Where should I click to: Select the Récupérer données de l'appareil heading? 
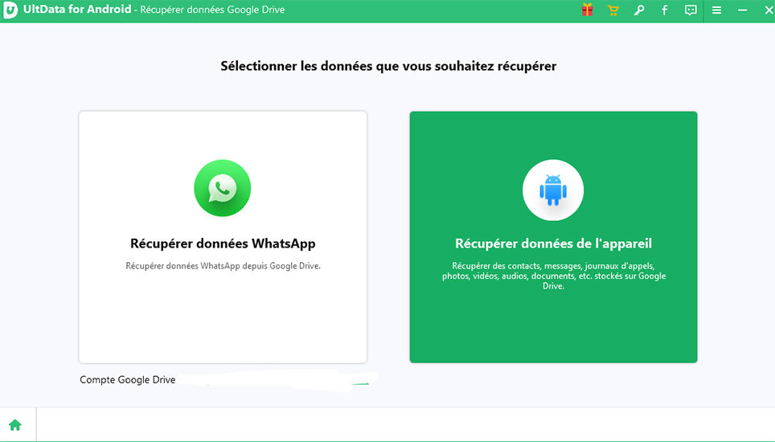click(x=554, y=244)
